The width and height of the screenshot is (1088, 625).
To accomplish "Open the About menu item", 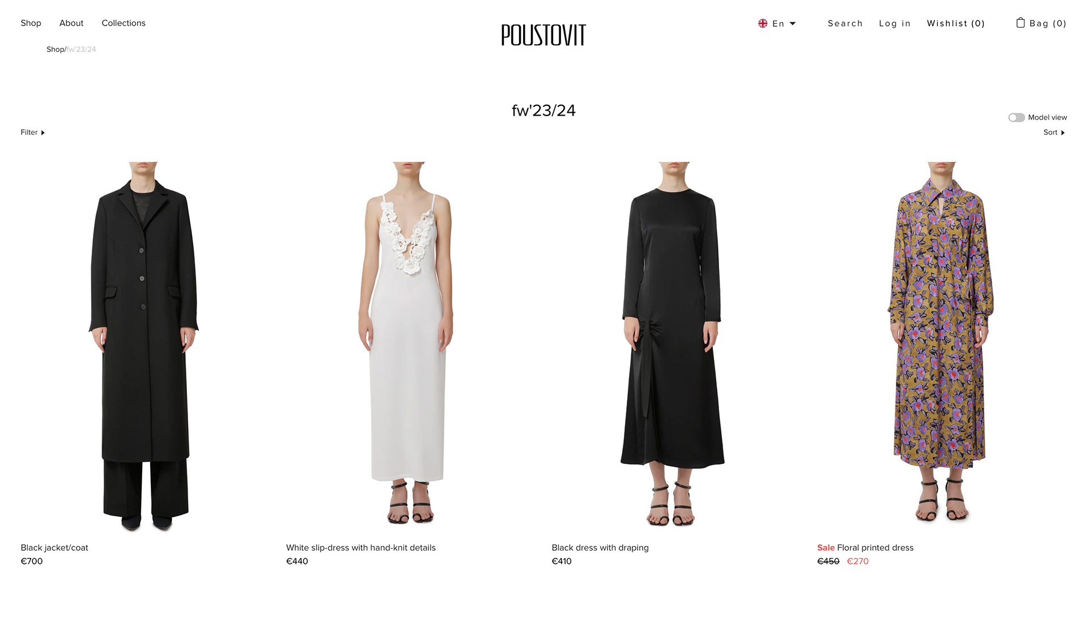I will [x=71, y=23].
